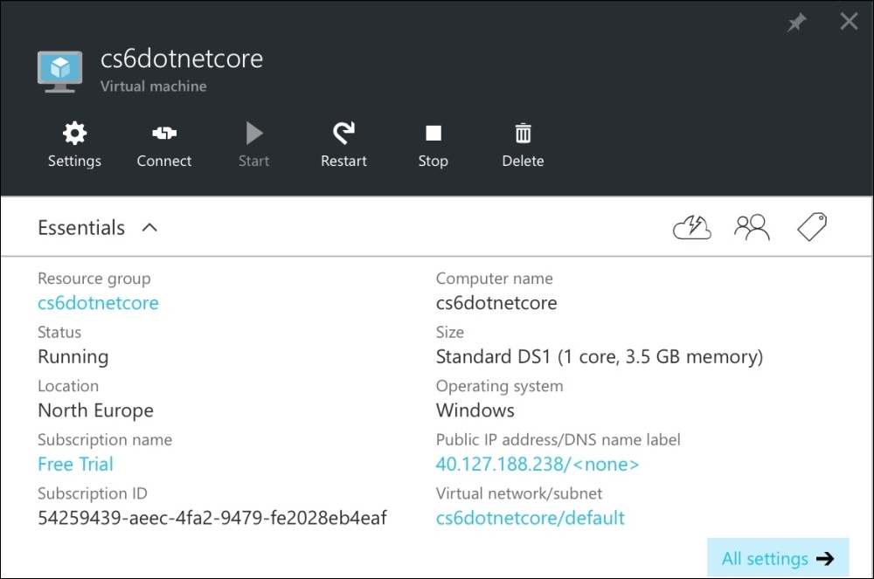Collapse the Essentials section chevron
This screenshot has height=579, width=874.
149,228
